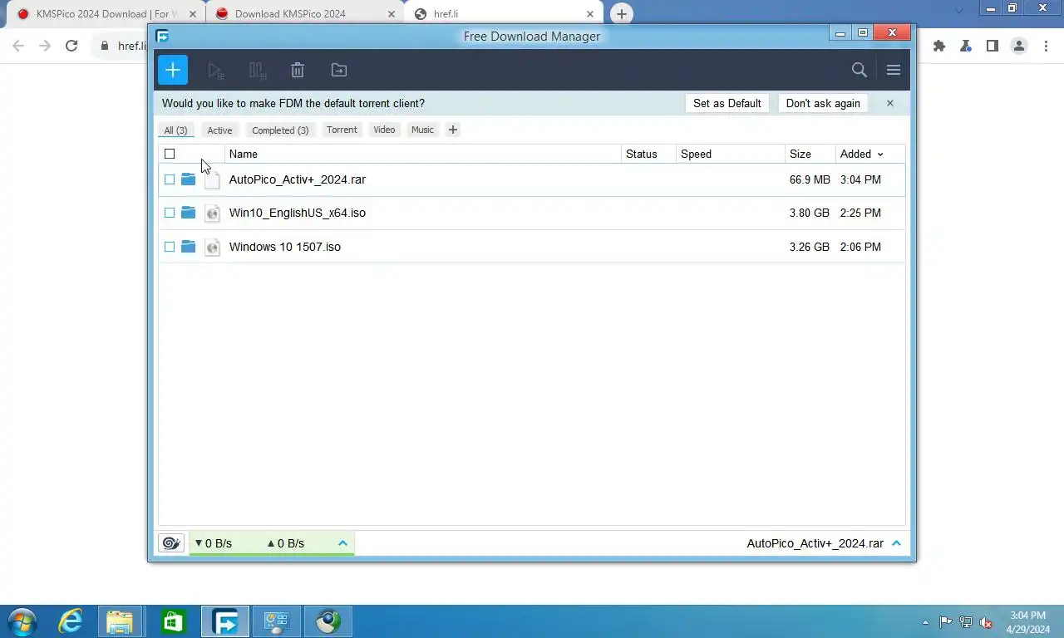Switch to Download KMSPico 2024 Chrome tab
This screenshot has height=638, width=1064.
[304, 14]
